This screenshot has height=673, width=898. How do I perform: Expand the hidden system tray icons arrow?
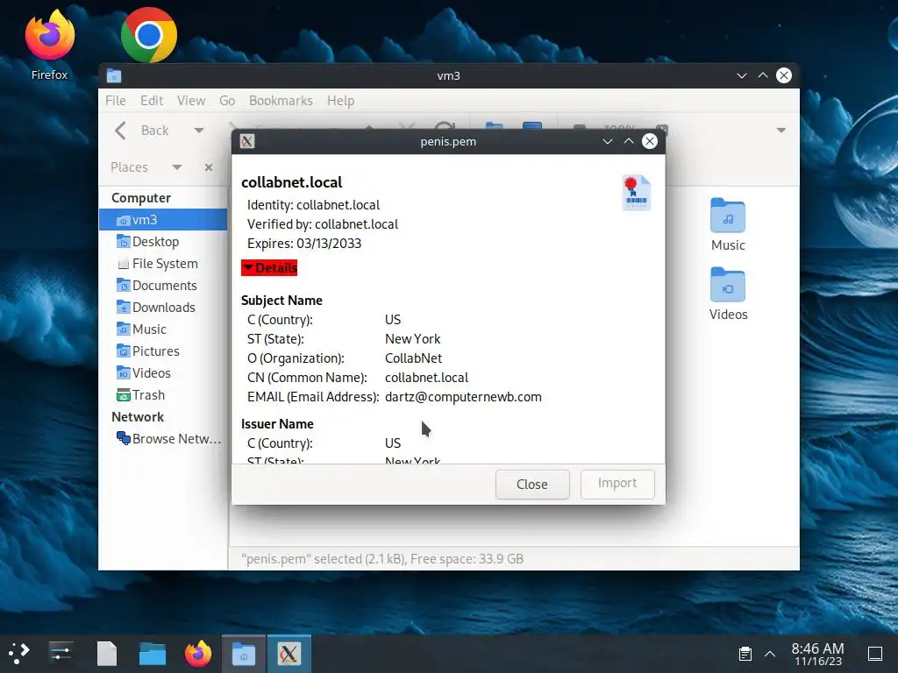[770, 654]
